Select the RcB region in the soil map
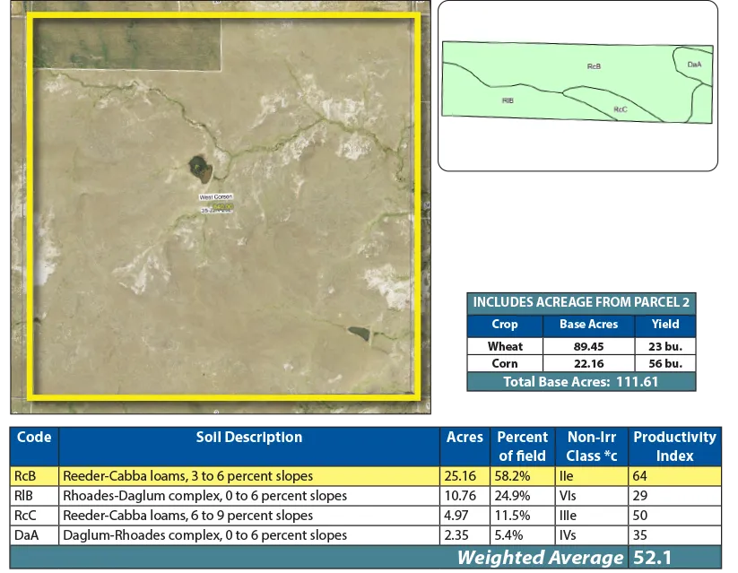Image resolution: width=738 pixels, height=573 pixels. tap(593, 66)
